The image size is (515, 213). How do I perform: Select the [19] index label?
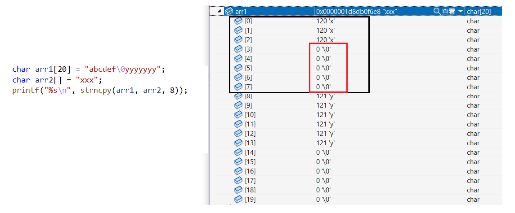pos(250,199)
